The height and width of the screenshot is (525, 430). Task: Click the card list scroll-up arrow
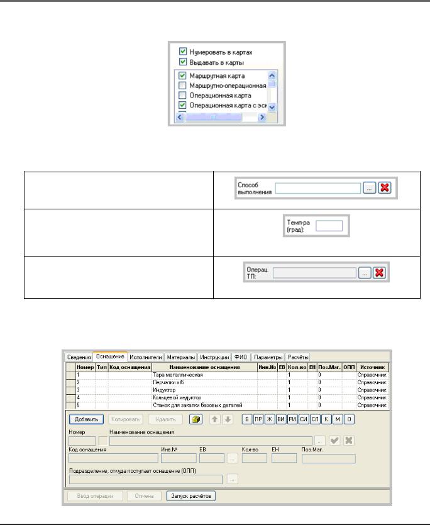click(272, 75)
